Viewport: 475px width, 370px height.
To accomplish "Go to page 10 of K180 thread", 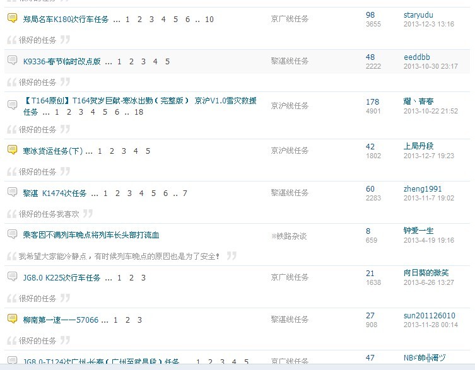I will (209, 20).
